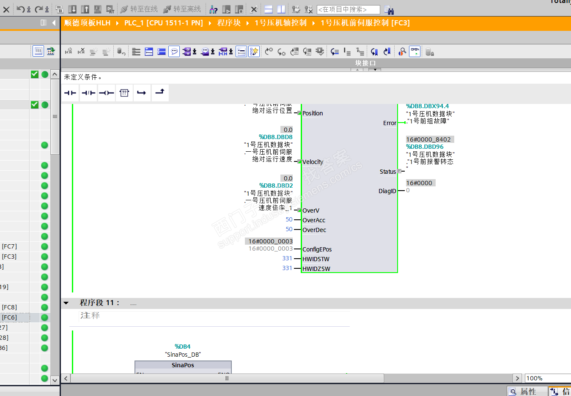Click the redo icon in top toolbar

(38, 9)
